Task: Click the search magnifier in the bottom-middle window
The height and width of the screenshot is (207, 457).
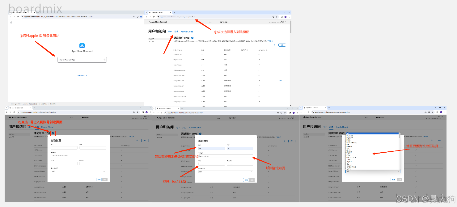Action: (285, 141)
